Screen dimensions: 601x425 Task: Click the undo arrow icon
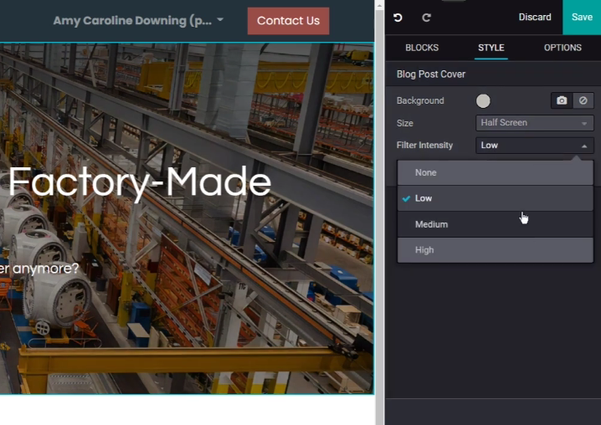398,18
